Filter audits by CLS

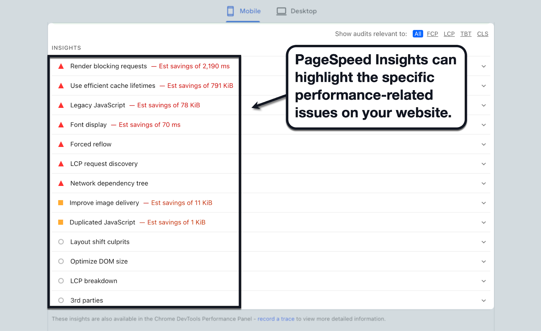[x=483, y=34]
